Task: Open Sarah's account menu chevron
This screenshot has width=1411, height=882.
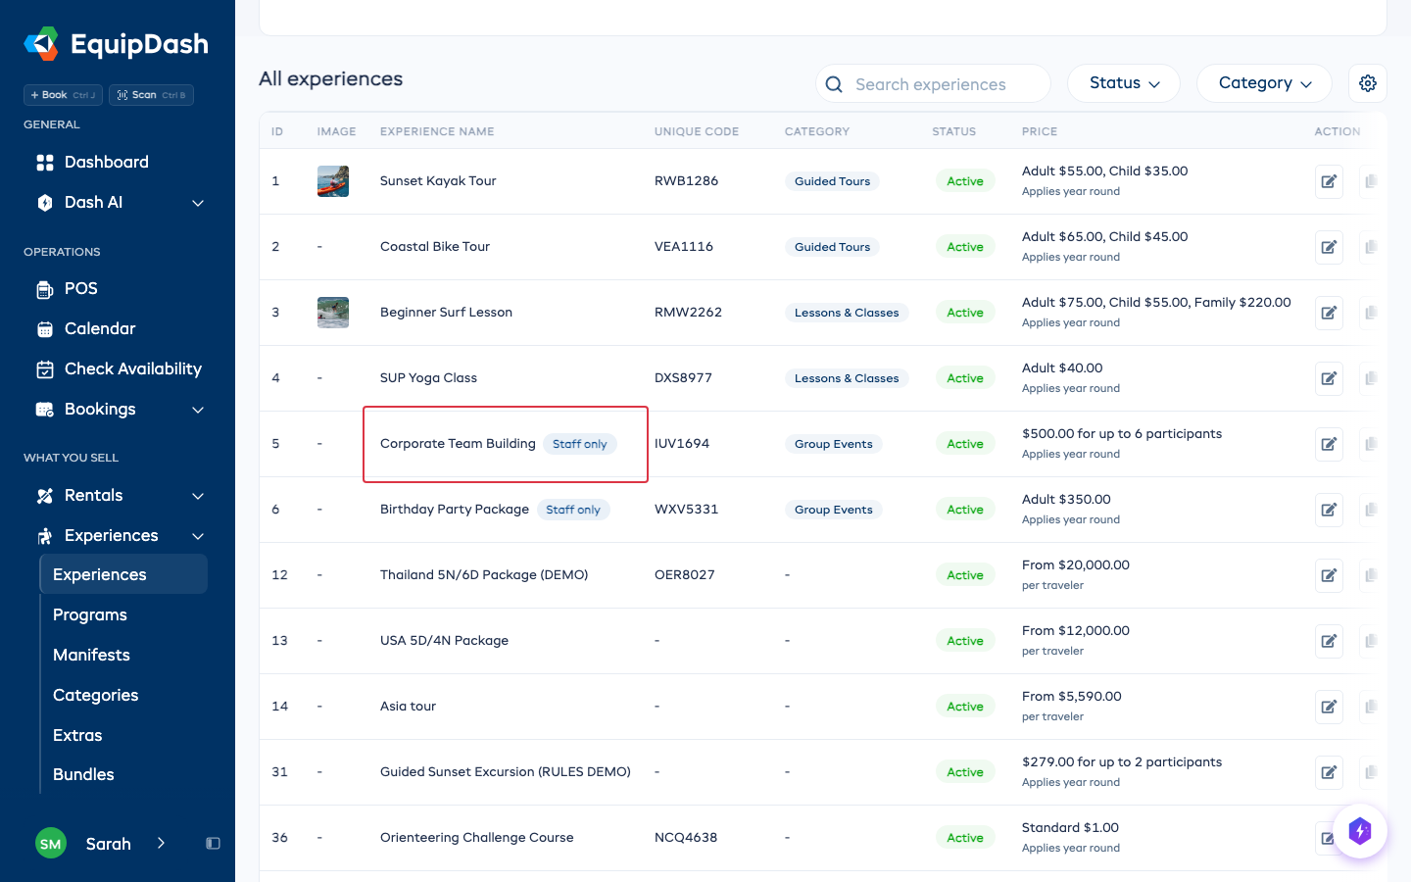Action: coord(161,844)
